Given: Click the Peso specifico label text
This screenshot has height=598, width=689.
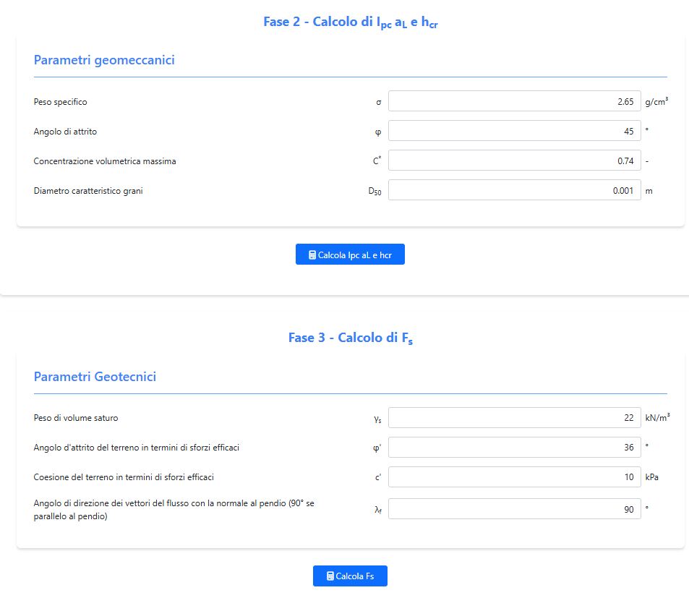Looking at the screenshot, I should [61, 102].
